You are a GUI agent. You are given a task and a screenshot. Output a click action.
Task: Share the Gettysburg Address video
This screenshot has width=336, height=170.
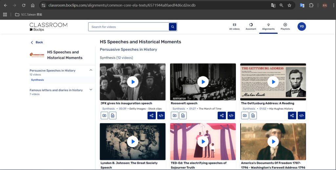click(292, 116)
